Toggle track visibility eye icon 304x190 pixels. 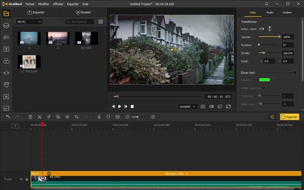click(21, 179)
